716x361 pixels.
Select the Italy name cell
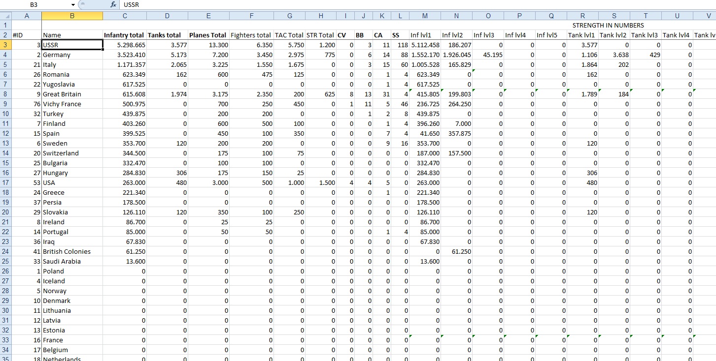(72, 64)
